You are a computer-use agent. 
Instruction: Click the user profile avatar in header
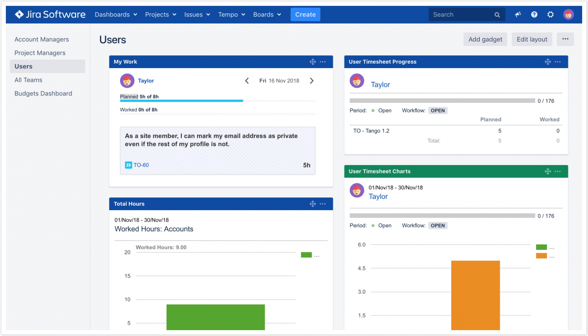[x=568, y=15]
